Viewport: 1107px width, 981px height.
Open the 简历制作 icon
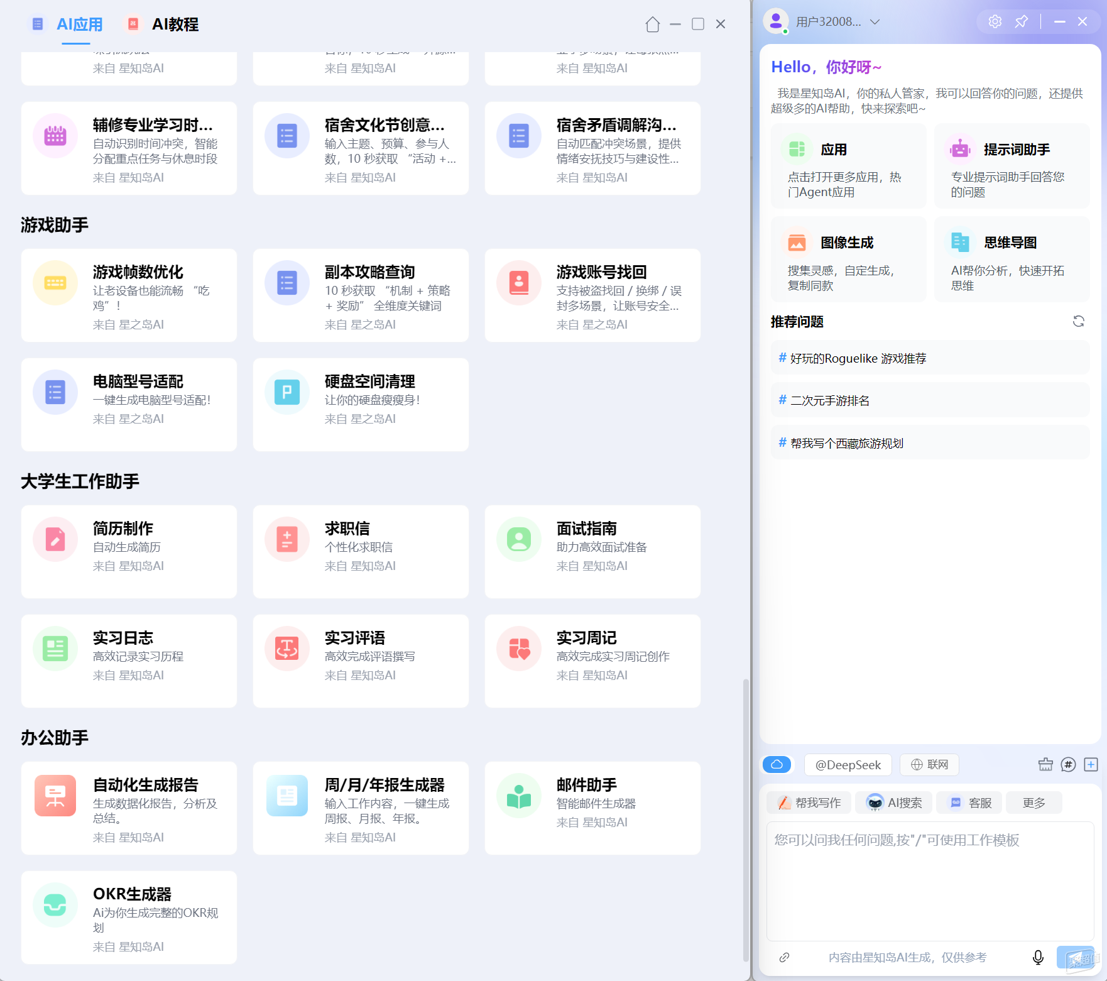(55, 539)
